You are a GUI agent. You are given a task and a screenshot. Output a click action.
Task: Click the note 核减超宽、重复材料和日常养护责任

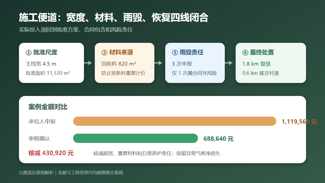point(133,153)
